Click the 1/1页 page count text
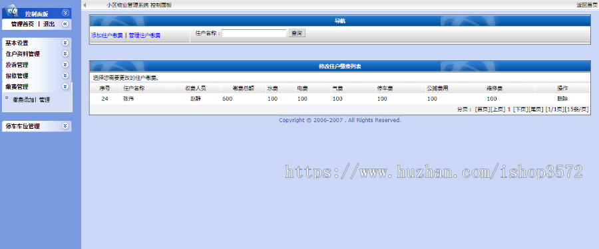The image size is (599, 249). coord(555,110)
